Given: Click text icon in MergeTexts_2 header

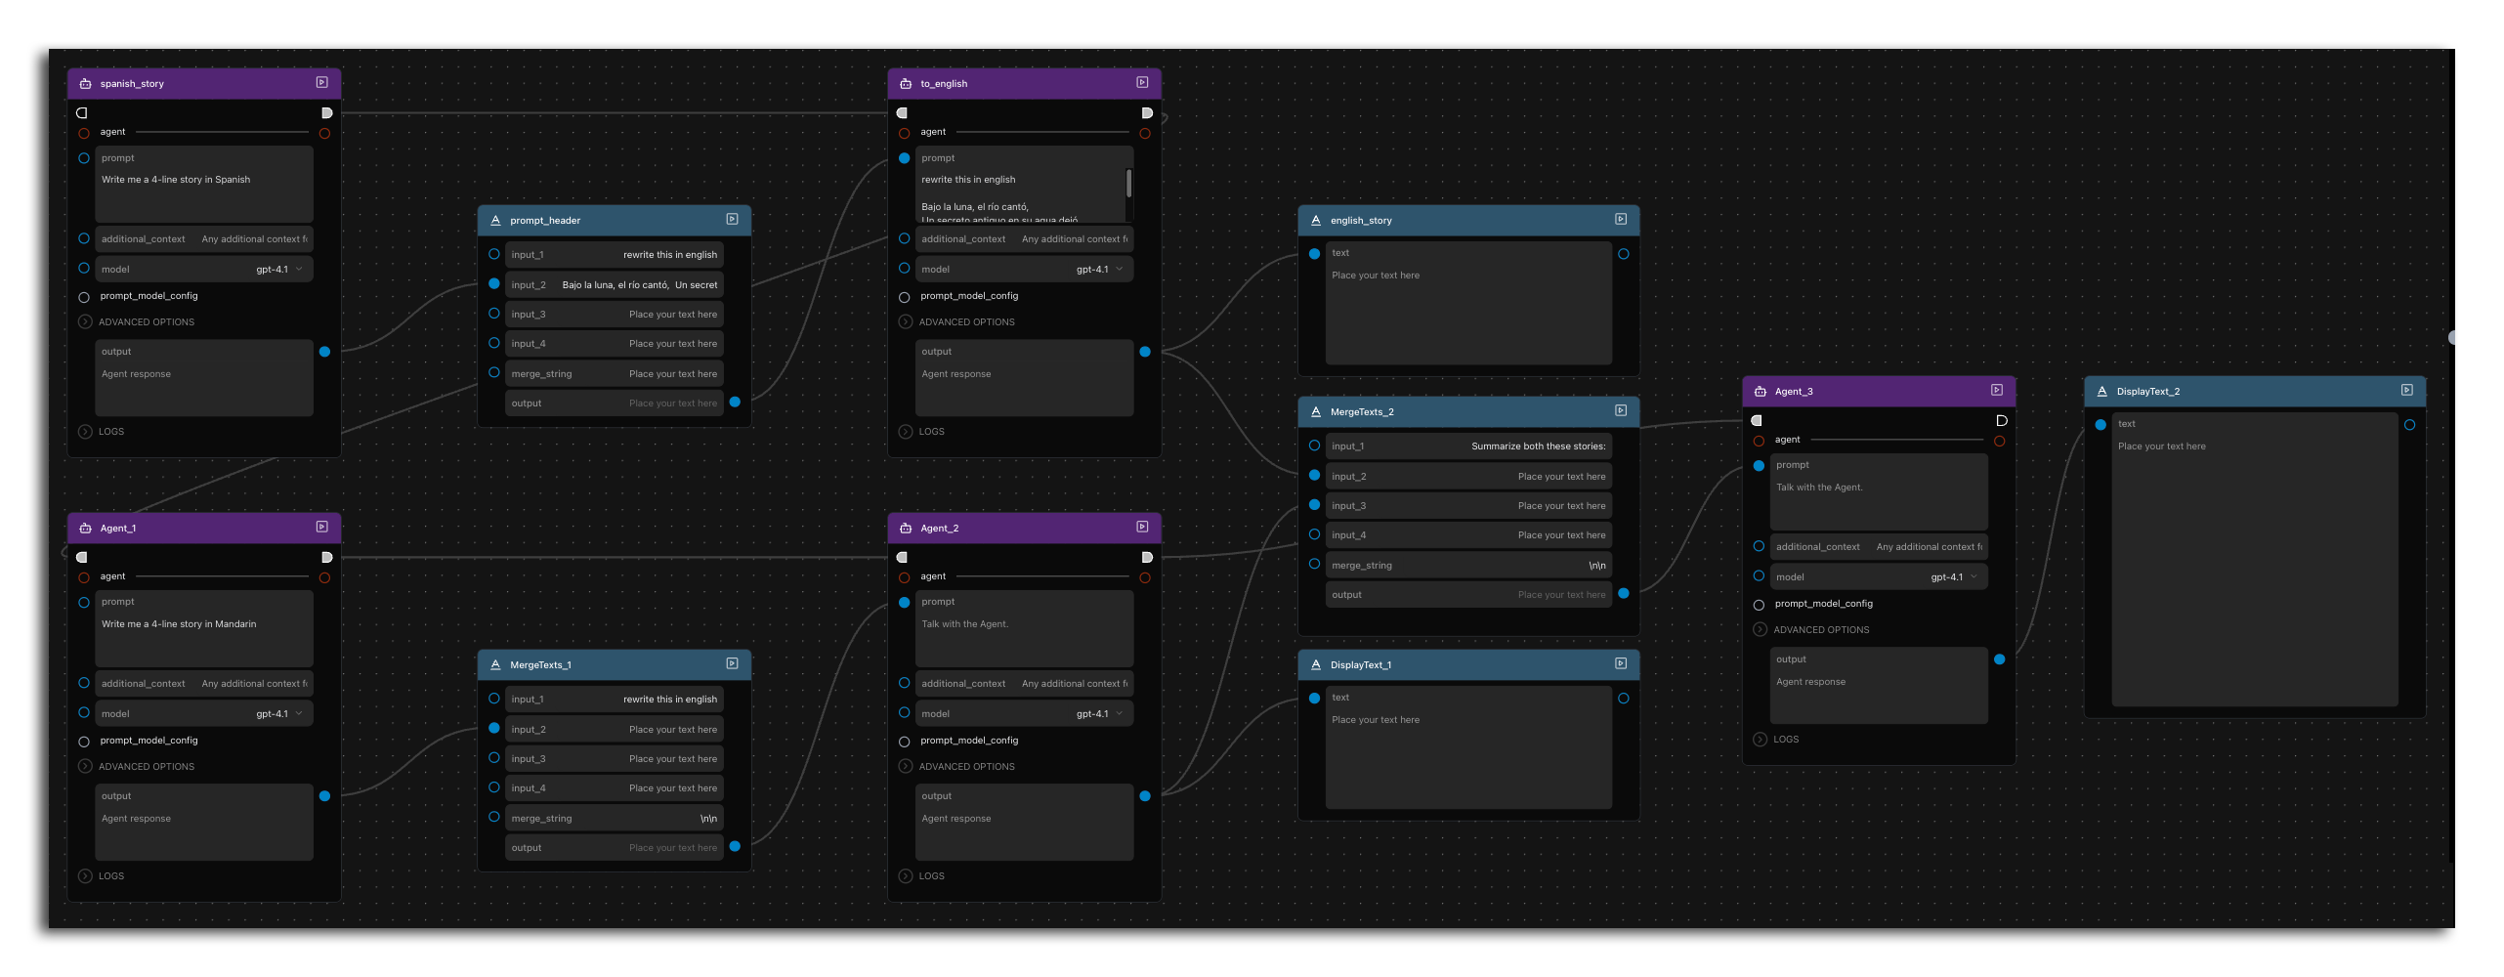Looking at the screenshot, I should pos(1316,412).
